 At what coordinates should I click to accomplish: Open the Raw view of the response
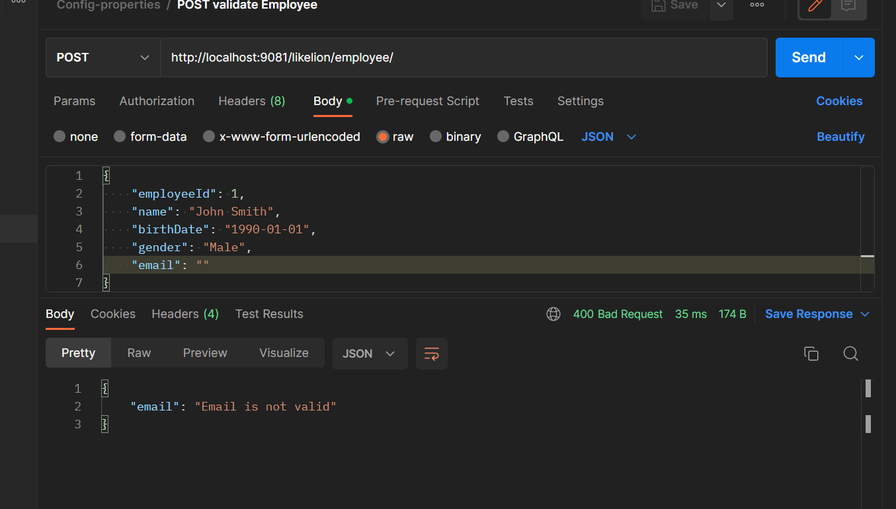click(x=138, y=352)
